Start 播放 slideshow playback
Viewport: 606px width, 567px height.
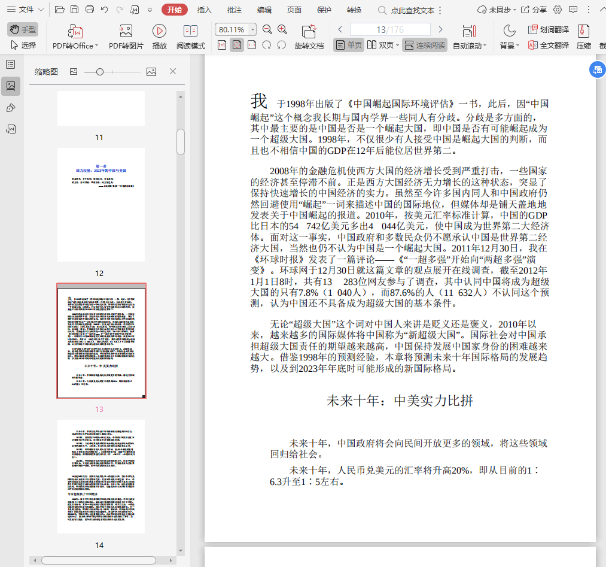pyautogui.click(x=159, y=37)
